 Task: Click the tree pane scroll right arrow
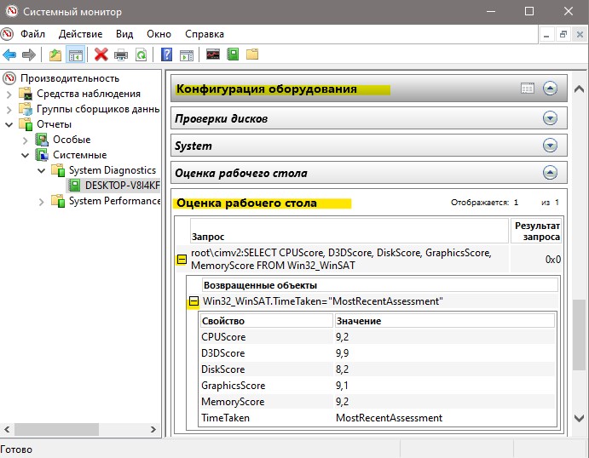tap(153, 429)
